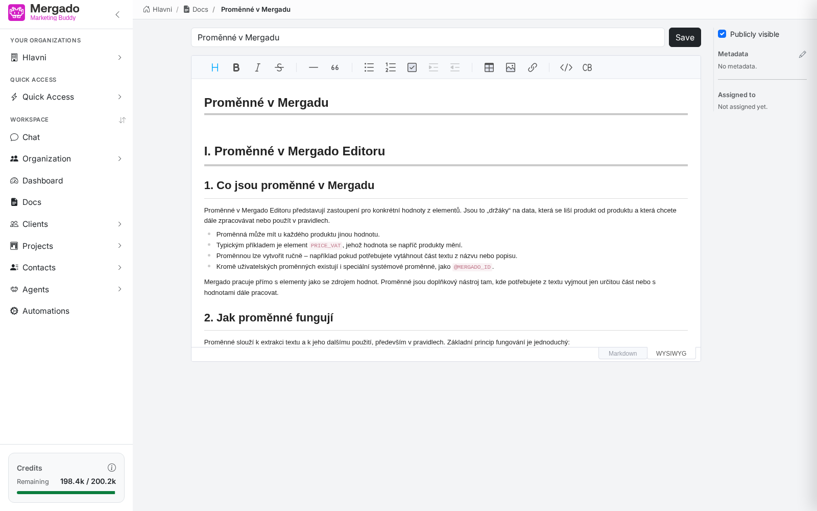
Task: Insert an image into the document
Action: (511, 67)
